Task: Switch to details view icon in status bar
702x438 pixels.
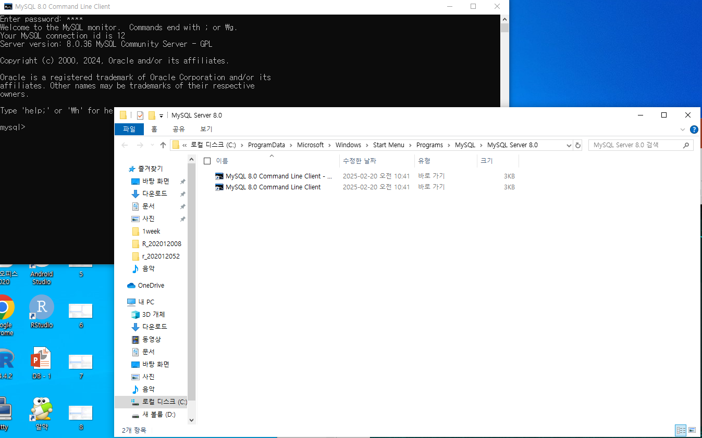Action: coord(681,430)
